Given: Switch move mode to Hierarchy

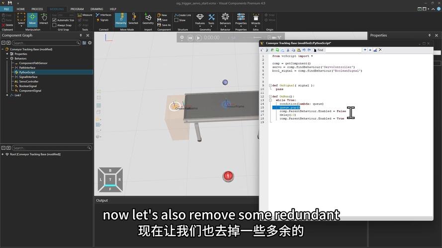Looking at the screenshot, I should tap(121, 19).
